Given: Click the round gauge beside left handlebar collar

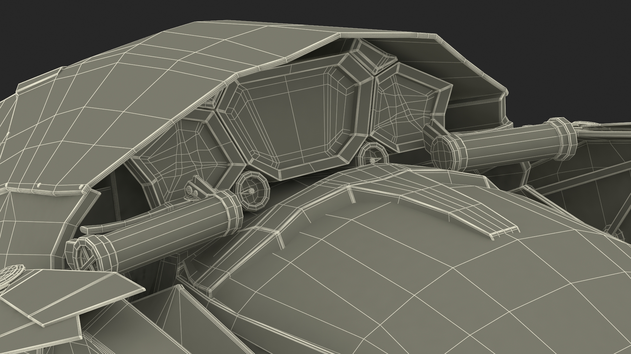Looking at the screenshot, I should (252, 191).
